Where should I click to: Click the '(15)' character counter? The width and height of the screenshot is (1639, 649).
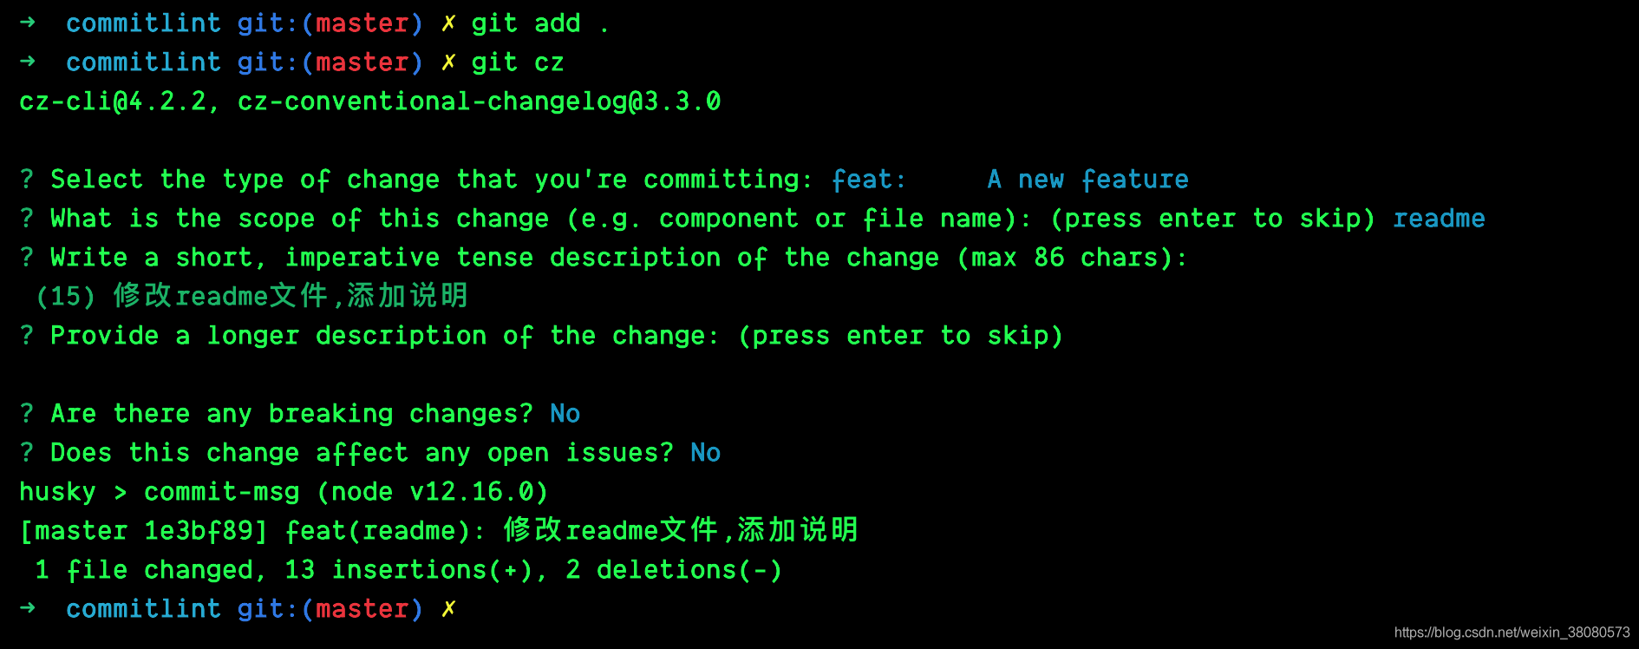coord(65,297)
